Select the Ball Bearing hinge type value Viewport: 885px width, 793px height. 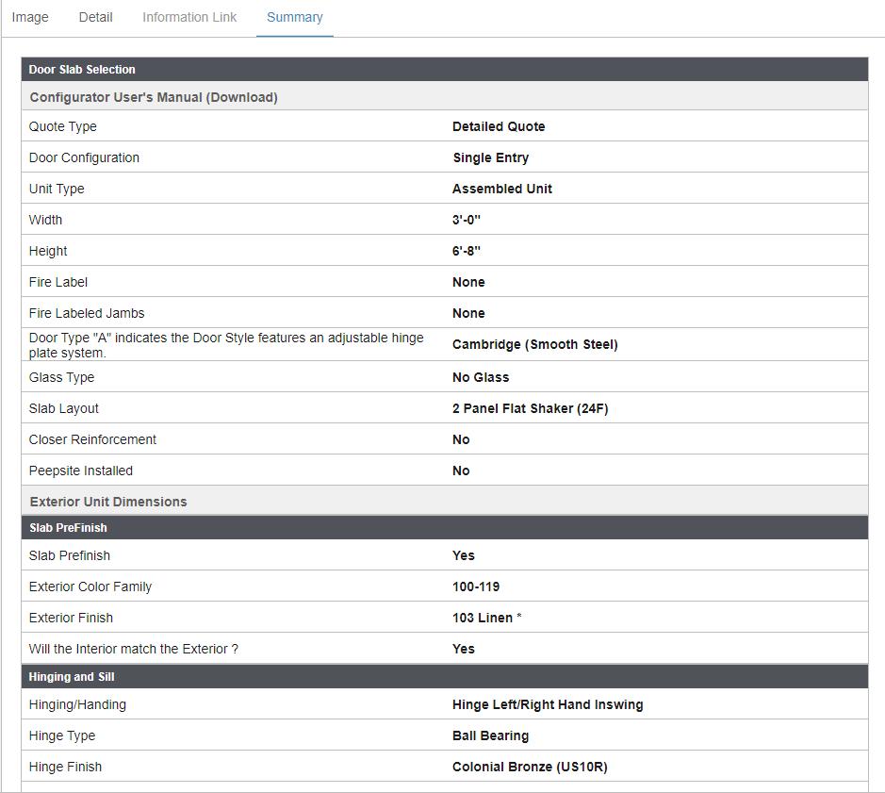click(490, 735)
